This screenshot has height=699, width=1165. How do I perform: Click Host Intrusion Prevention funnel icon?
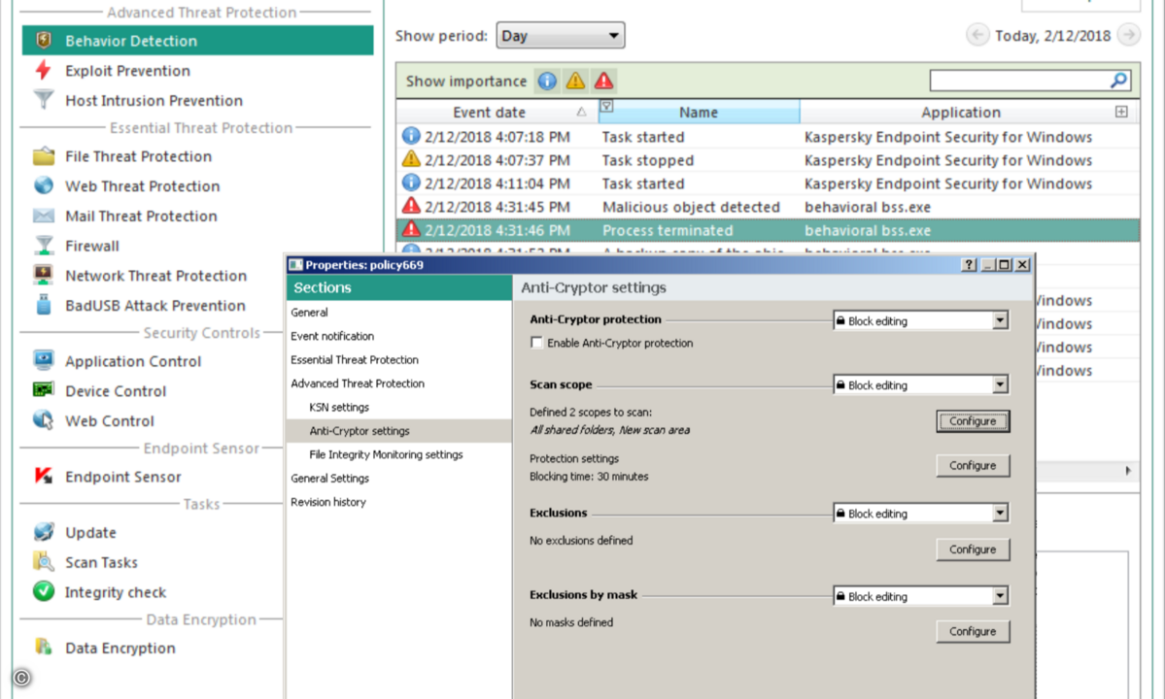(x=43, y=99)
